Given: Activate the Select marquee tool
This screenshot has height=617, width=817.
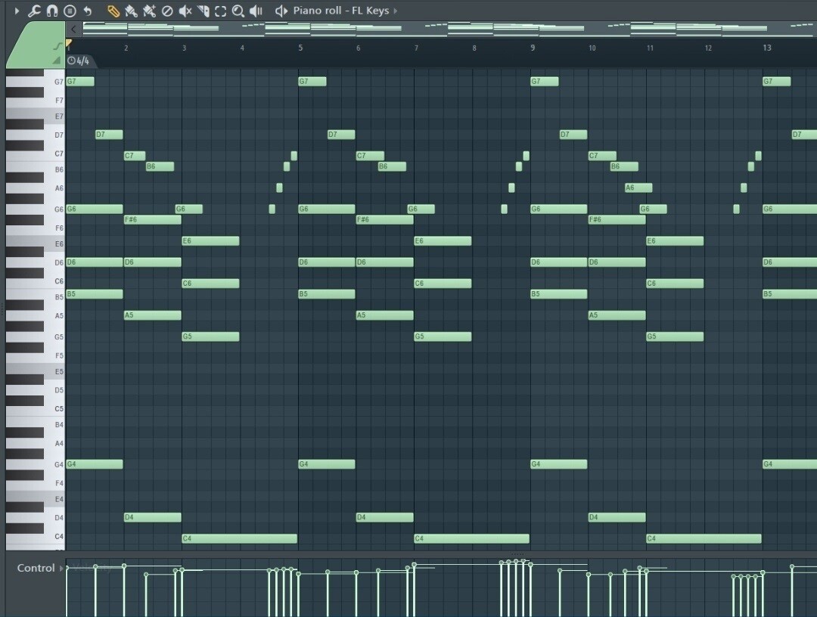Looking at the screenshot, I should pos(220,11).
